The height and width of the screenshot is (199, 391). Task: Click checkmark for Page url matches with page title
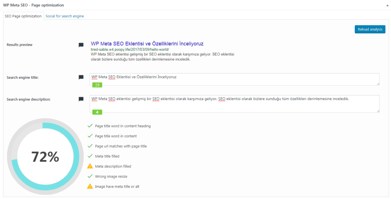point(90,146)
